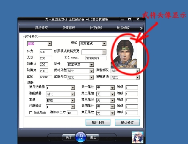Viewport: 188px width, 144px height.
Task: Expand the 武器外型 dropdown
Action: [x=80, y=77]
